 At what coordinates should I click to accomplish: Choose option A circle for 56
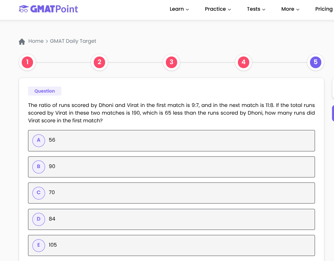39,140
